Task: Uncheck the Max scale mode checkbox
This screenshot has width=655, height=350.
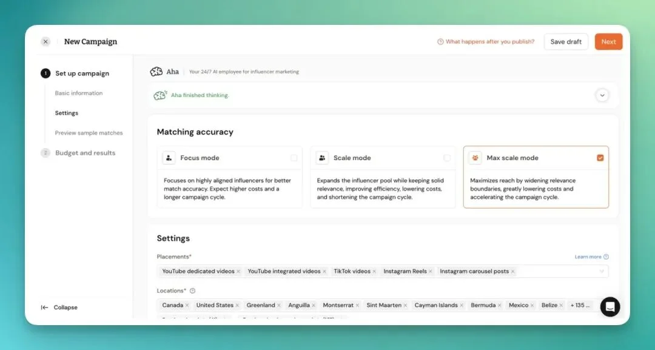Action: (x=600, y=158)
